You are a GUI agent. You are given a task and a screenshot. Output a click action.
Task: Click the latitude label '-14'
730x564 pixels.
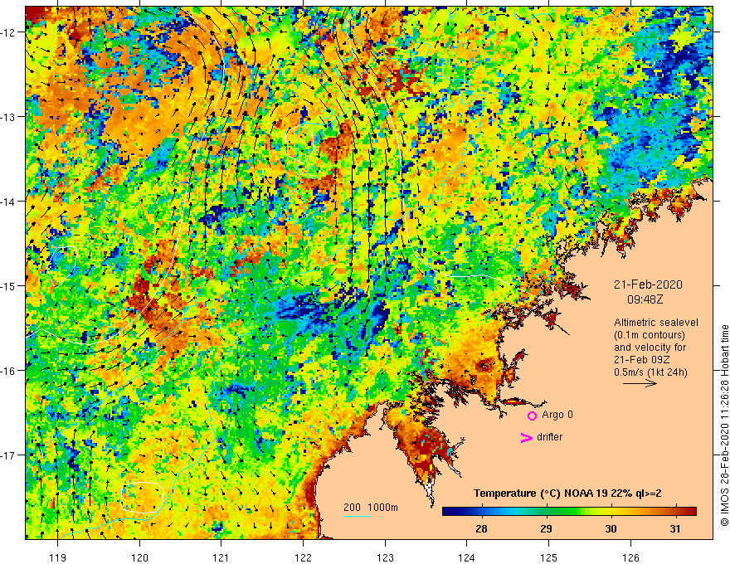coord(8,202)
